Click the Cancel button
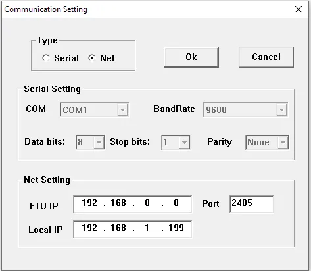 [266, 57]
